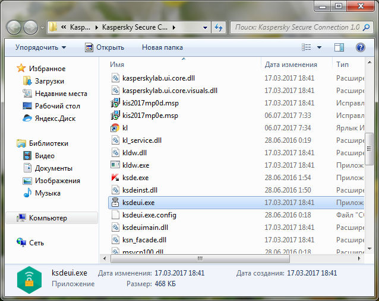
Task: Click the refresh button beside address bar
Action: coord(219,27)
